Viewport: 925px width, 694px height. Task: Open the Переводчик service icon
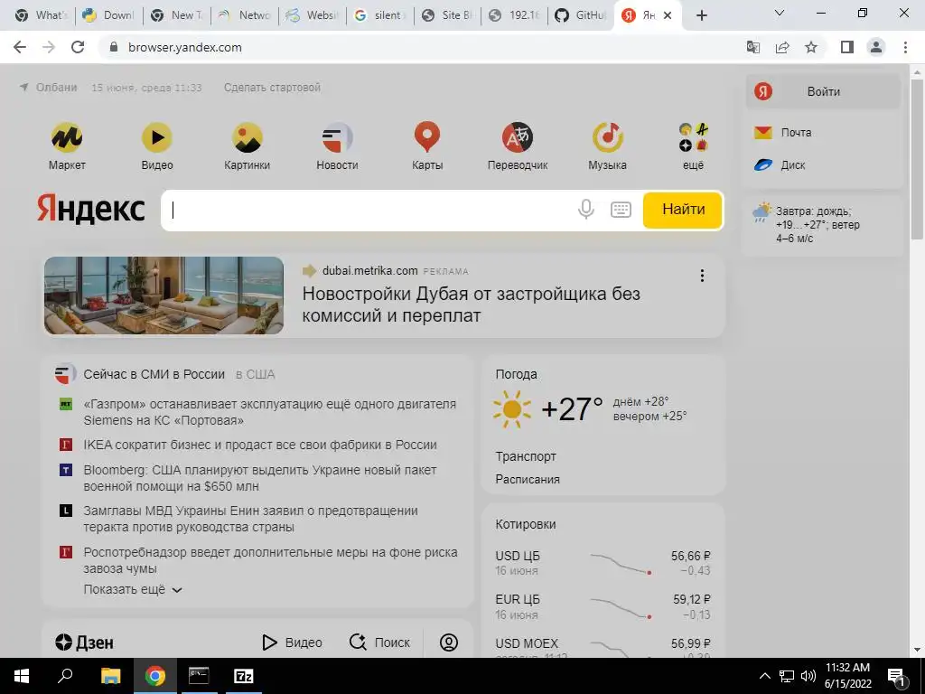pos(518,137)
